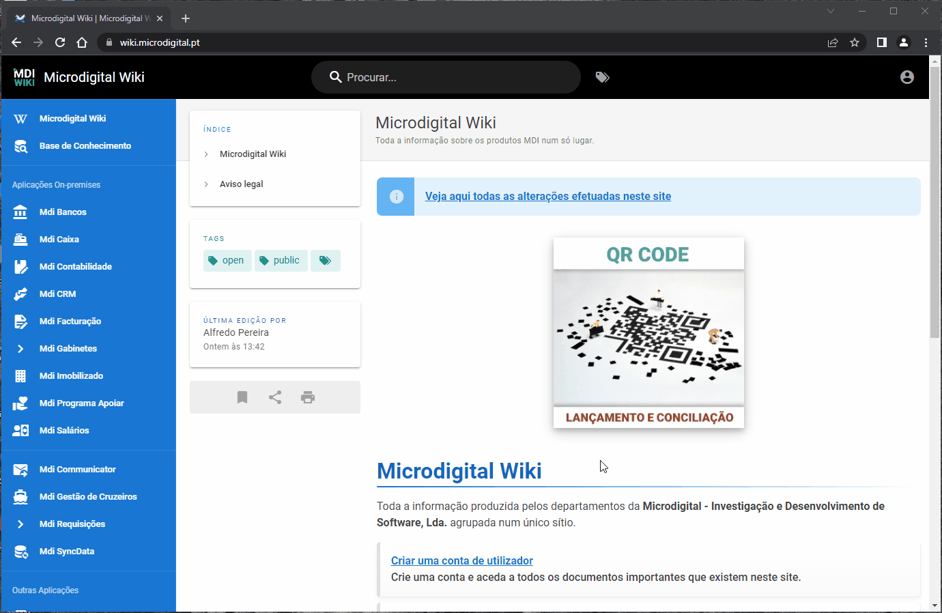
Task: Click the Mdi Caixa cash register icon
Action: [20, 240]
